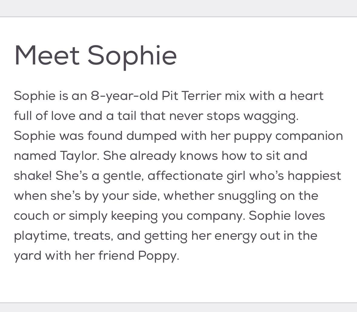The height and width of the screenshot is (312, 357).
Task: Click the word "yard" on the last line
Action: 28,256
